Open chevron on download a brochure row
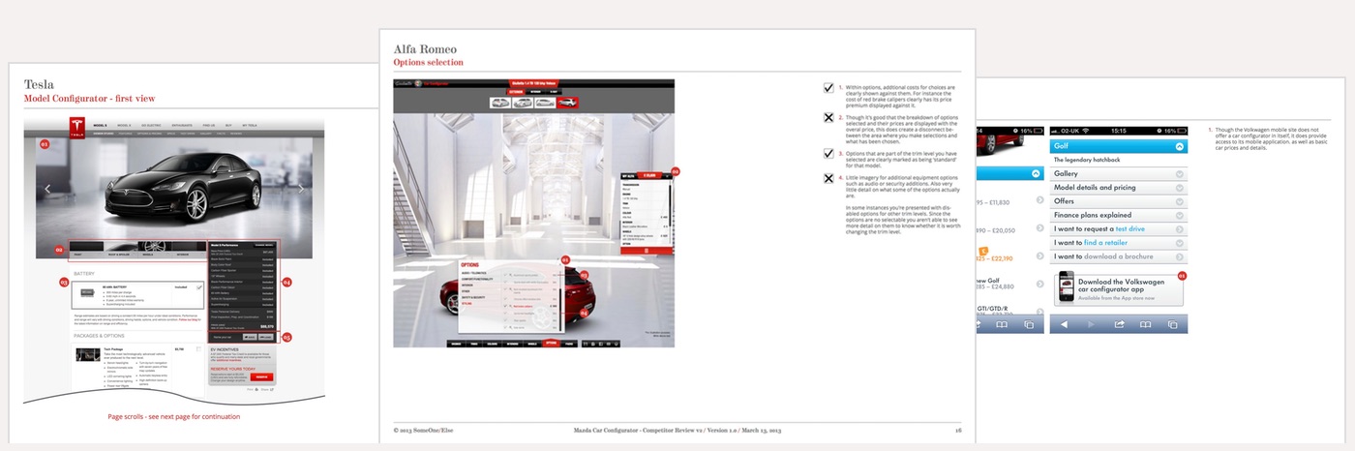The width and height of the screenshot is (1355, 451). [x=1179, y=256]
